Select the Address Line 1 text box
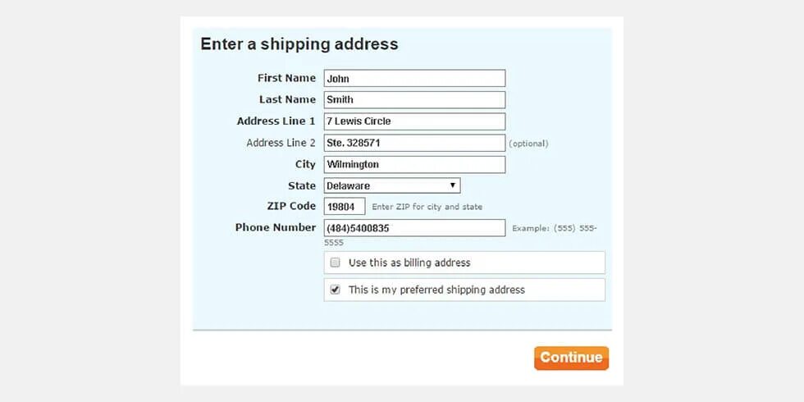The image size is (804, 402). [414, 121]
